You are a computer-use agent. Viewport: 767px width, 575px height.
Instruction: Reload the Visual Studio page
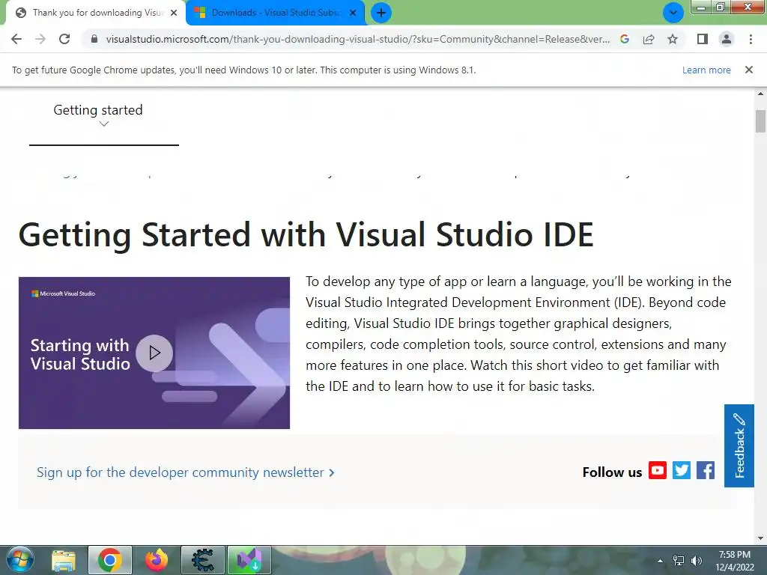pyautogui.click(x=64, y=39)
